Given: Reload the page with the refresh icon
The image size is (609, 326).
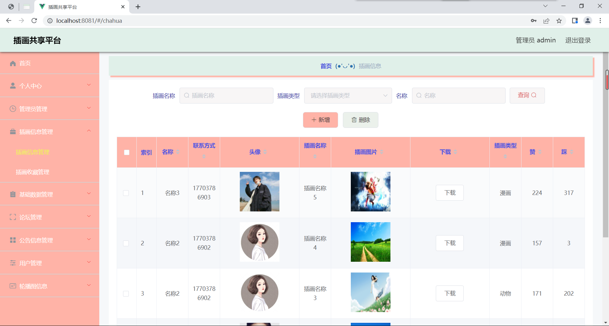Looking at the screenshot, I should coord(34,21).
